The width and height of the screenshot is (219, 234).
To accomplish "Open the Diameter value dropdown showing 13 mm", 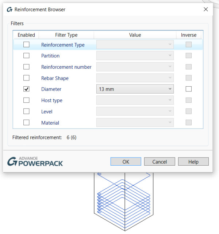I will tap(135, 89).
